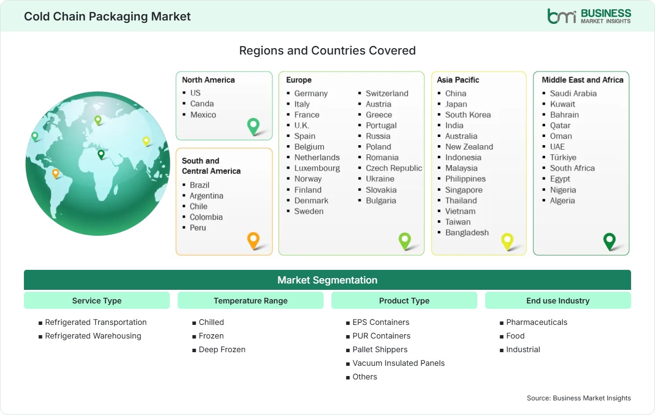The height and width of the screenshot is (415, 655).
Task: Click the dark green pin on globe over Middle East
Action: tap(101, 154)
